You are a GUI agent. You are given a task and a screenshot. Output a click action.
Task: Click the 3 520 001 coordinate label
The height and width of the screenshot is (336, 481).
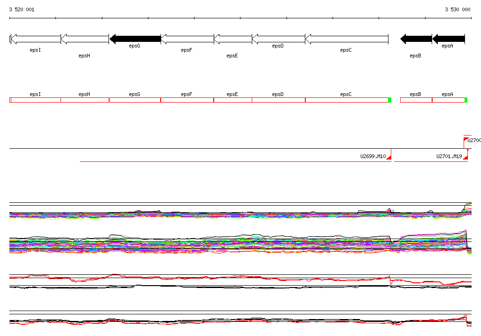coord(22,9)
